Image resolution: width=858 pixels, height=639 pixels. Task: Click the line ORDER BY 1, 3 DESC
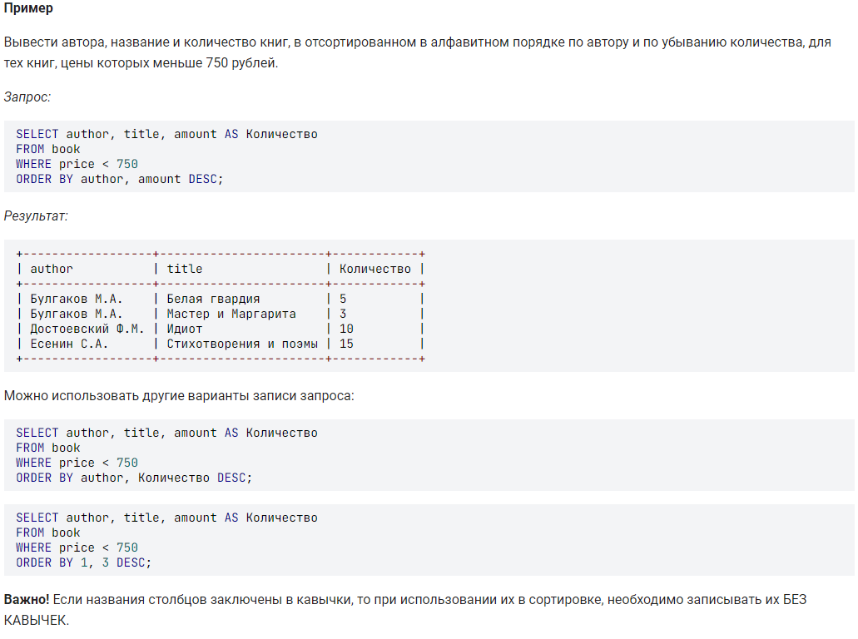coord(84,563)
